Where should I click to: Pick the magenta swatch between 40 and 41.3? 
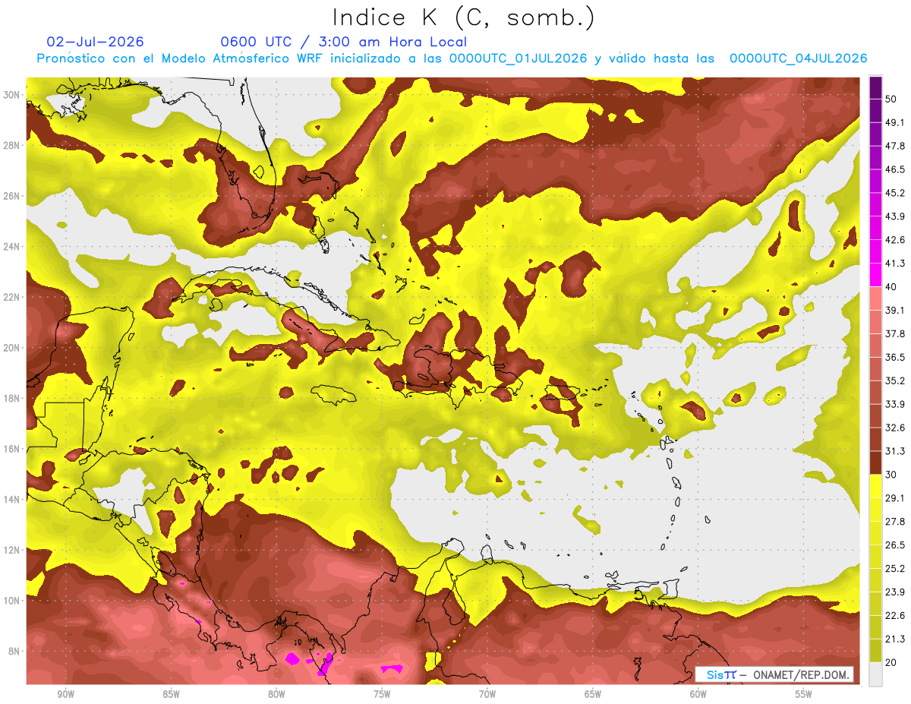[x=875, y=275]
